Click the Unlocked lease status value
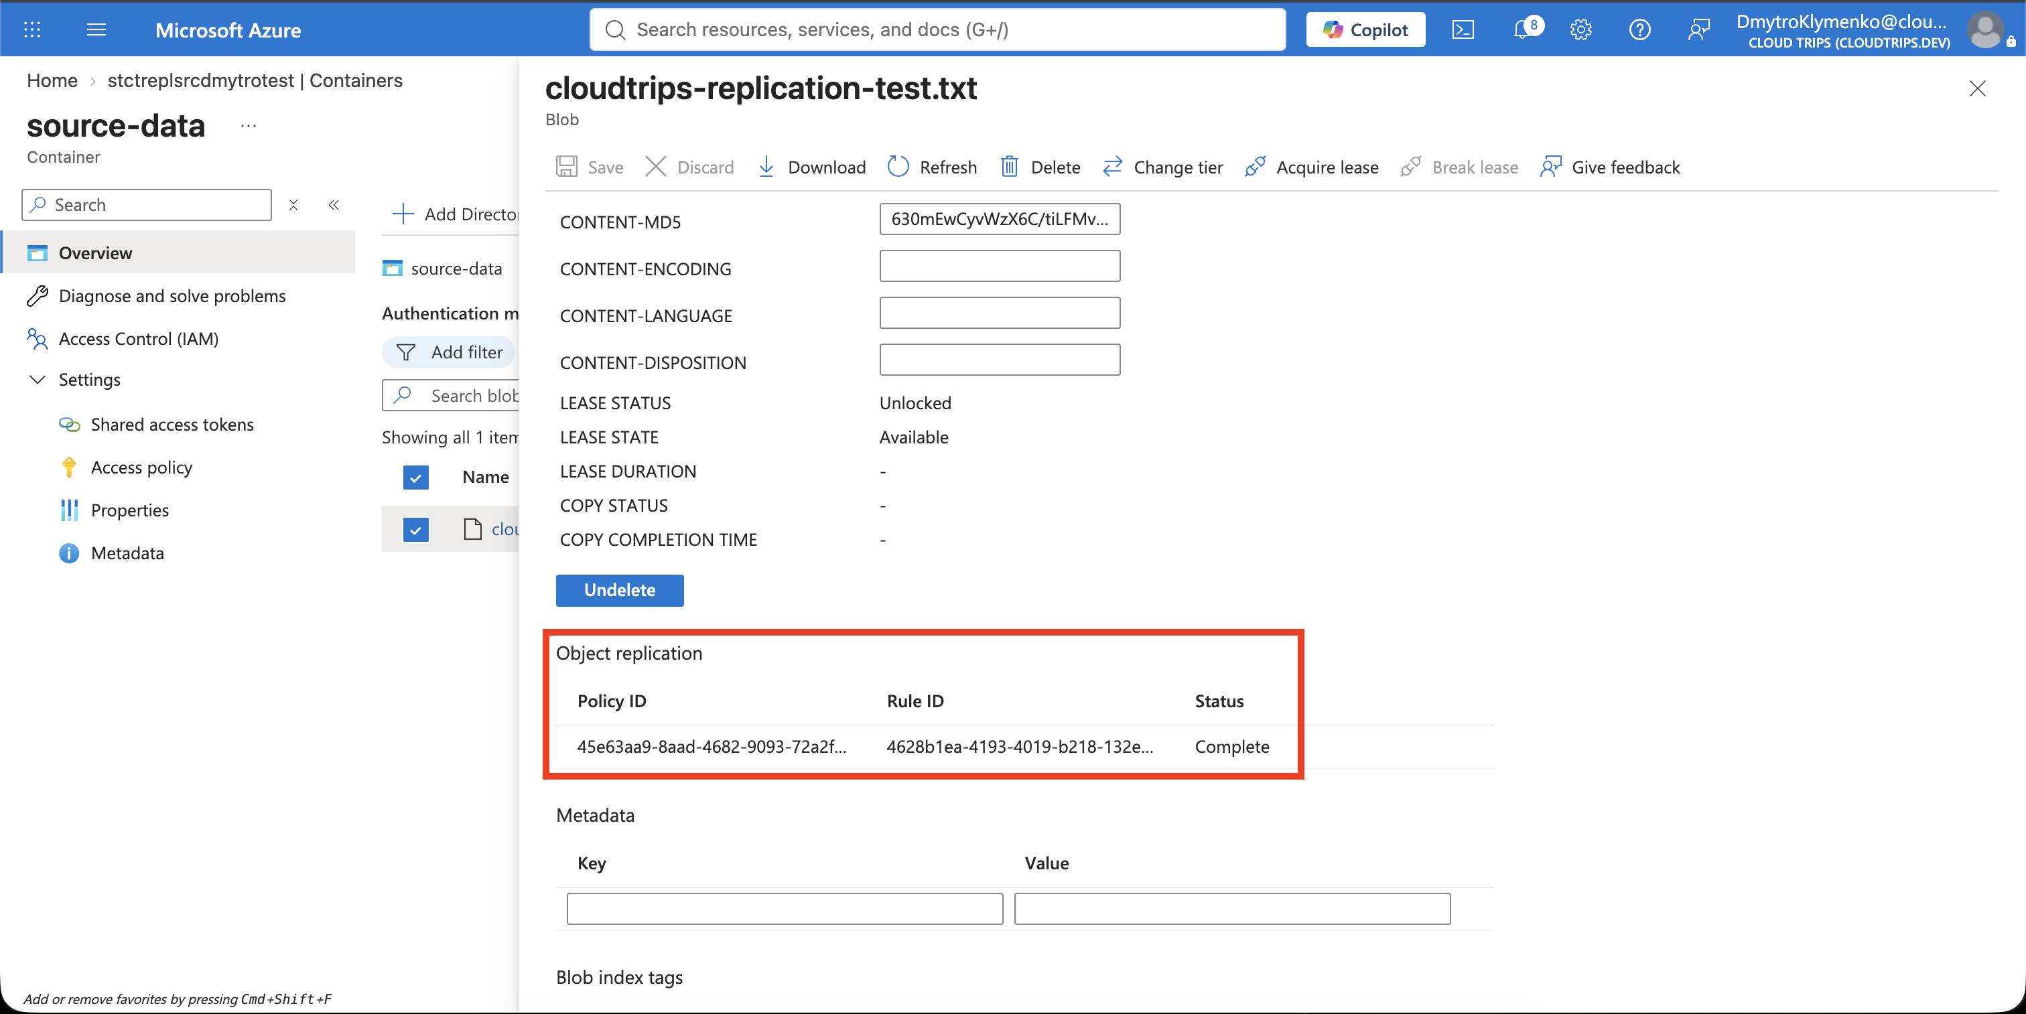 (915, 403)
